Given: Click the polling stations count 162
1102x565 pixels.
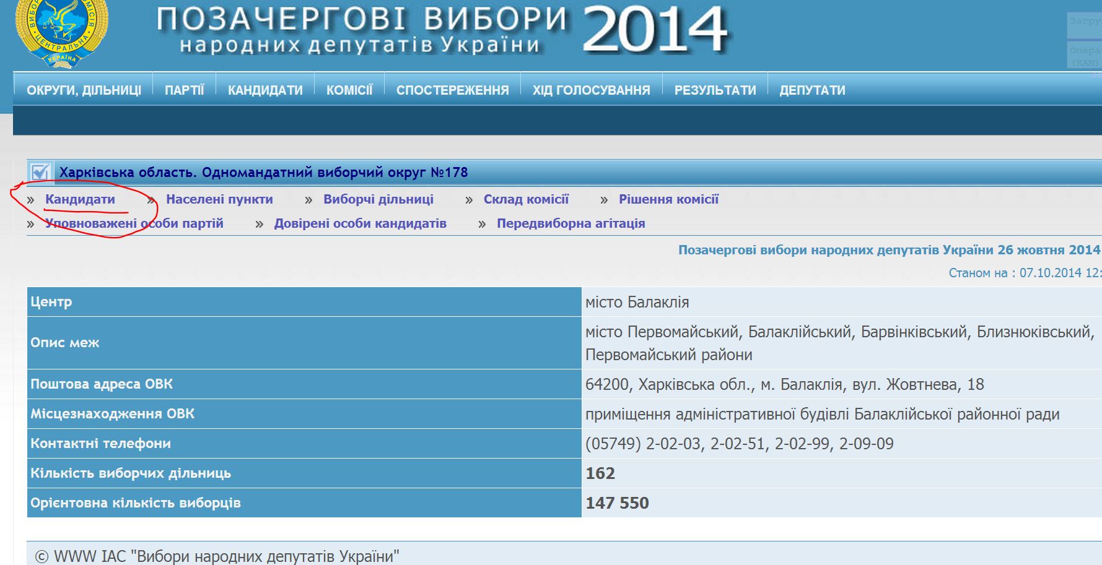Looking at the screenshot, I should [600, 473].
